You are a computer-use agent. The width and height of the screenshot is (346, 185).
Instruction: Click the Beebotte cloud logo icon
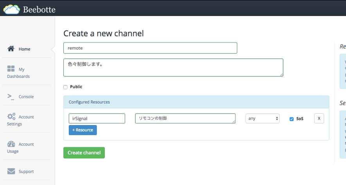coord(11,9)
